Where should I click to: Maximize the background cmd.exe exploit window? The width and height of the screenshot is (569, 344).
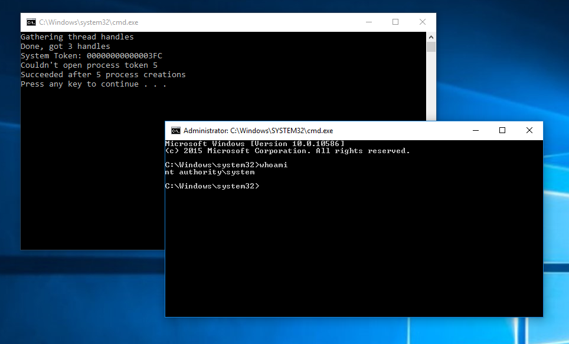pos(395,22)
